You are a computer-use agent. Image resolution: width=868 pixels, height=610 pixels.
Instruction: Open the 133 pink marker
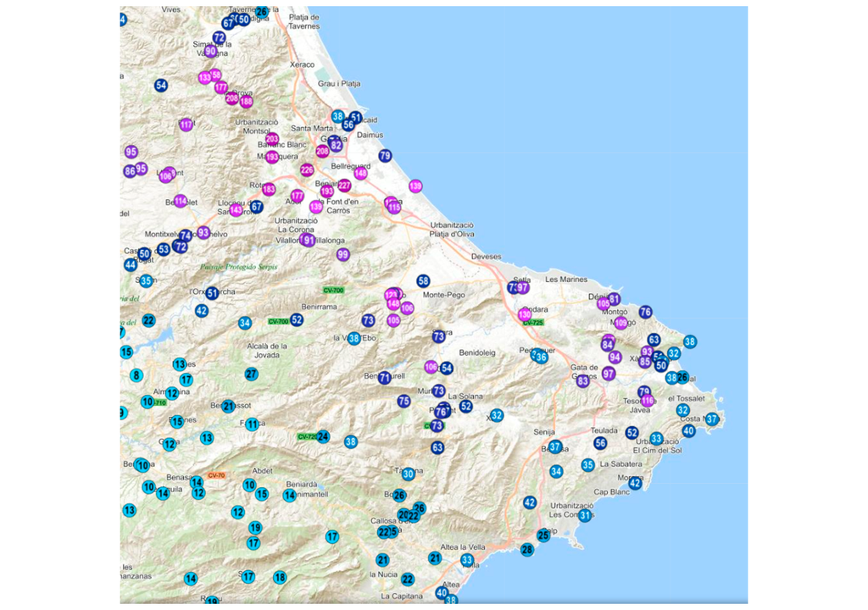click(x=205, y=77)
